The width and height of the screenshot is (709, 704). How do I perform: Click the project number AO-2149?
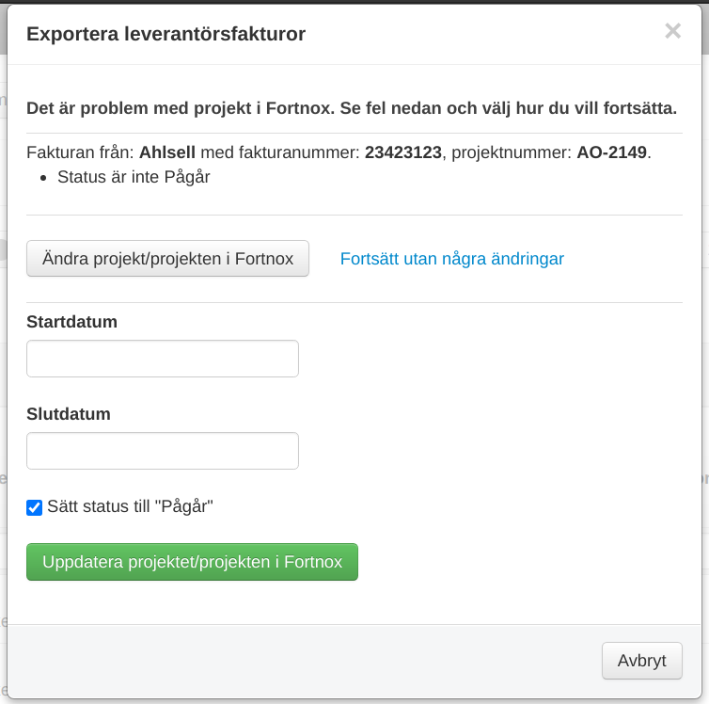(x=612, y=152)
